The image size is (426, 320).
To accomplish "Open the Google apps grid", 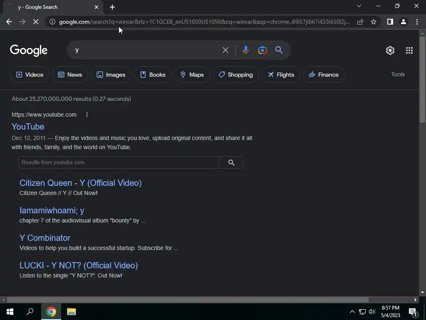I will click(409, 50).
